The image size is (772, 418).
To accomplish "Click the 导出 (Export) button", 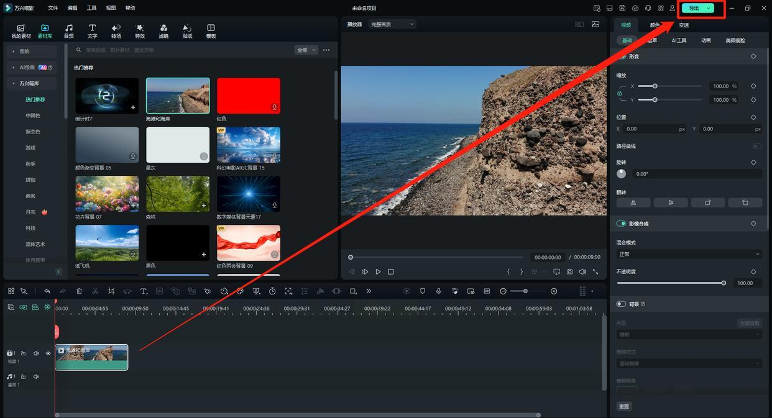I will coord(694,8).
